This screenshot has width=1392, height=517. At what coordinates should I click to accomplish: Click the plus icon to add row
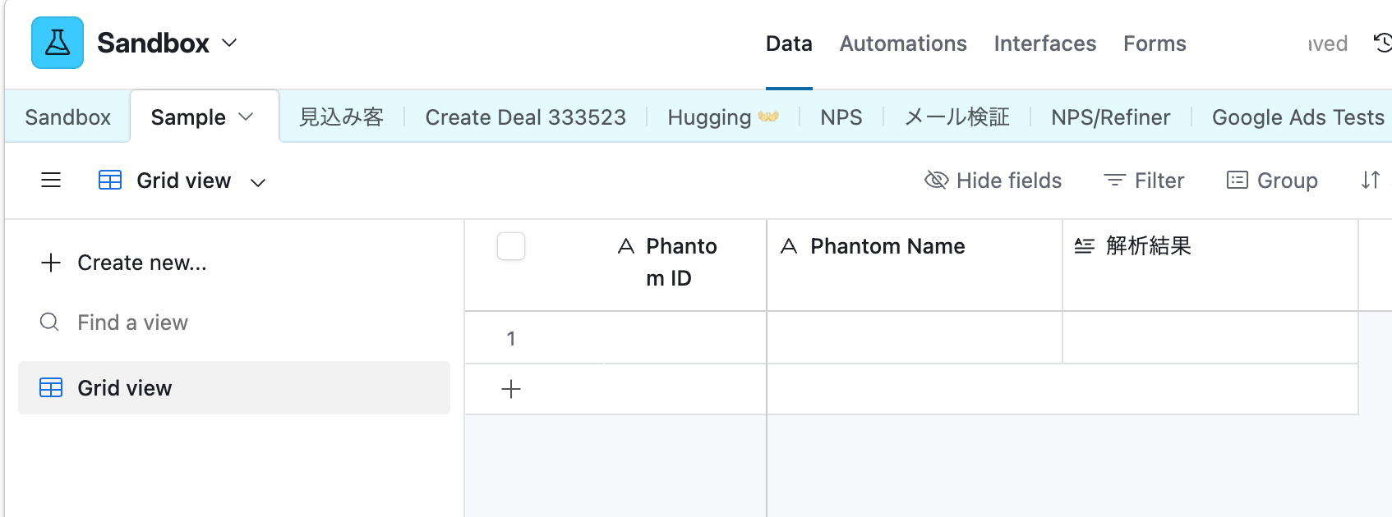coord(511,389)
